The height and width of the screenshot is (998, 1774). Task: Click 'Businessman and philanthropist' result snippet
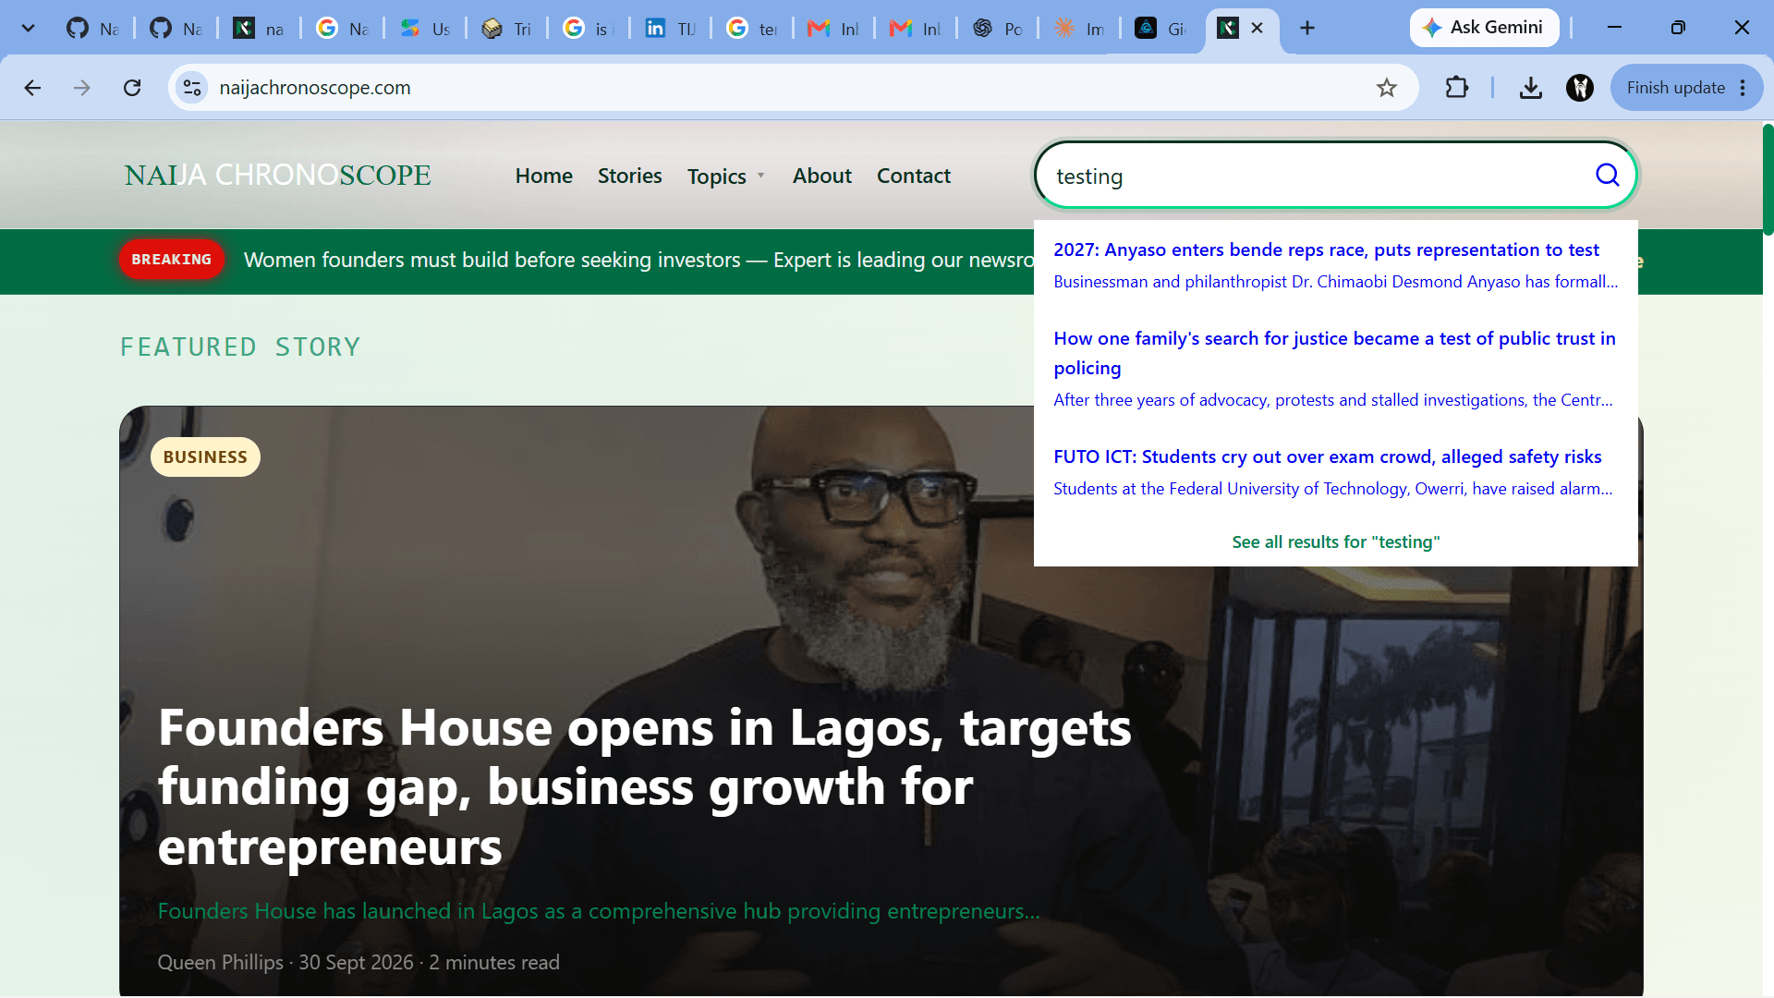(1335, 282)
